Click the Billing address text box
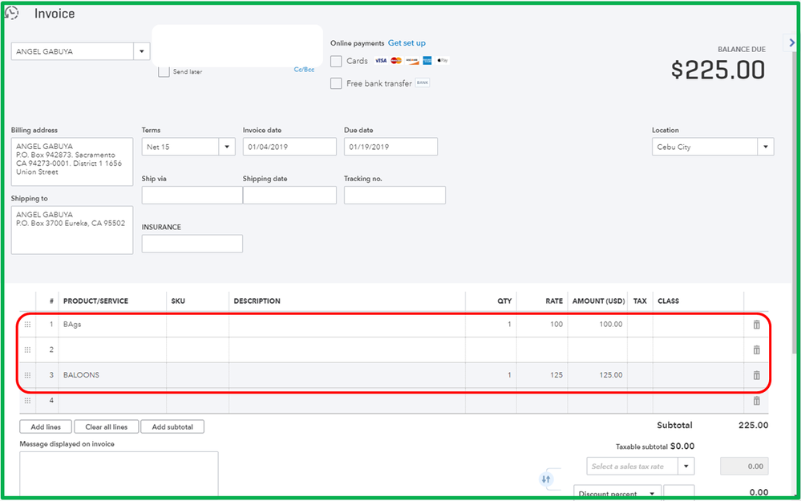The image size is (801, 501). pyautogui.click(x=72, y=161)
